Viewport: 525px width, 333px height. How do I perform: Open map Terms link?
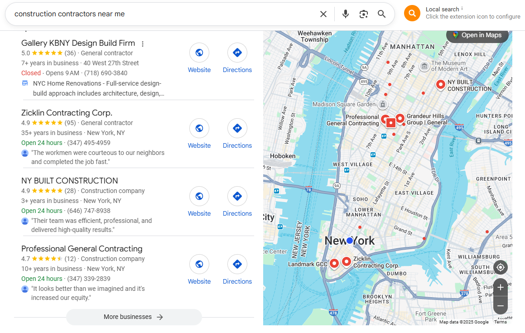pyautogui.click(x=500, y=322)
